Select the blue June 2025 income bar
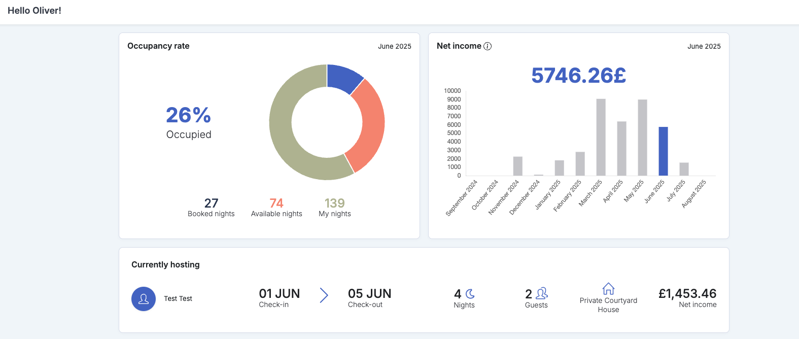799x339 pixels. (x=663, y=151)
